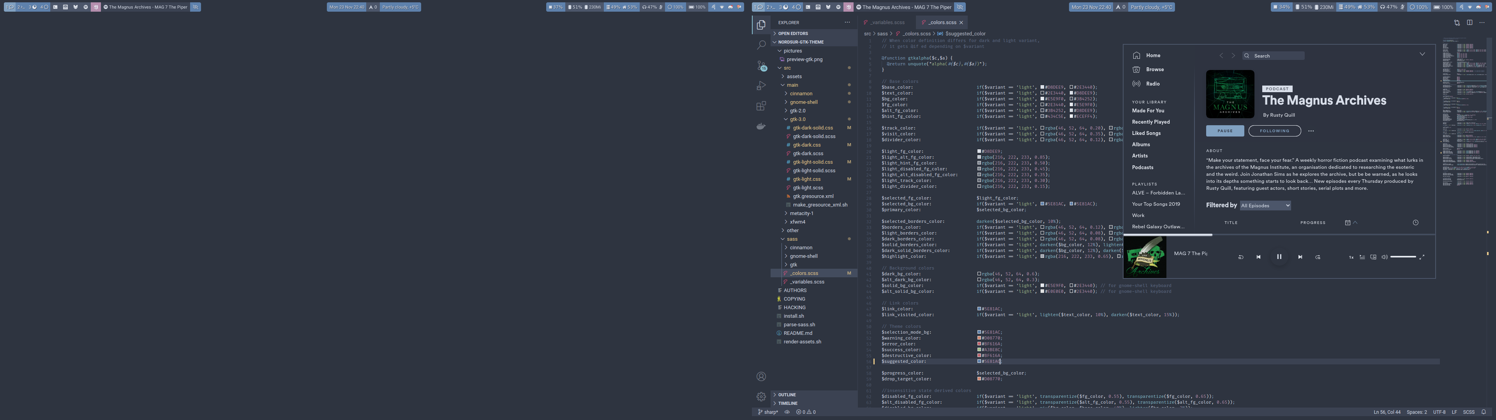1496x420 pixels.
Task: Sort episodes by the date column icon
Action: coord(1348,223)
